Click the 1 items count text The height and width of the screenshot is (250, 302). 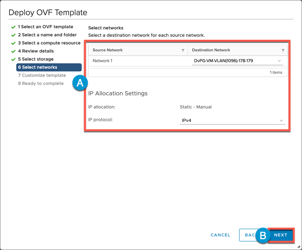276,73
